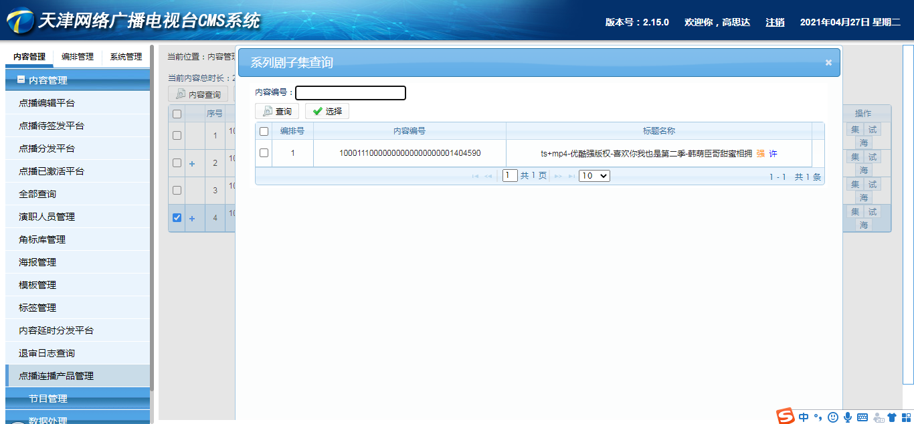Open 点播分发平台 in the sidebar

(78, 148)
